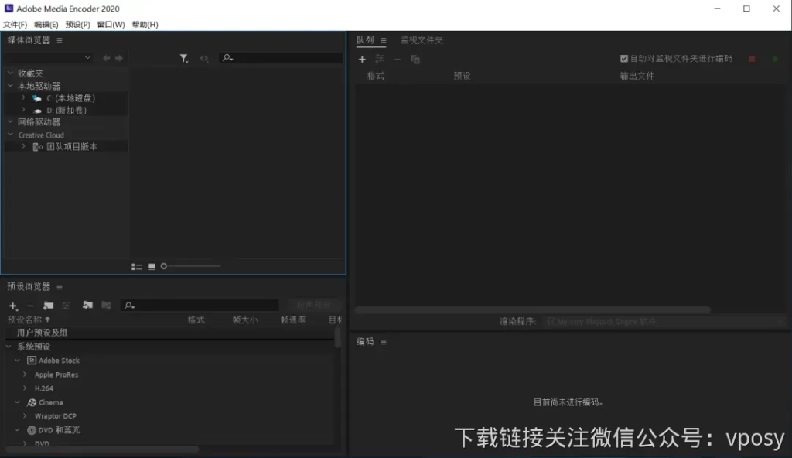Click the 帧大小 column header
The width and height of the screenshot is (792, 458).
[x=245, y=320]
